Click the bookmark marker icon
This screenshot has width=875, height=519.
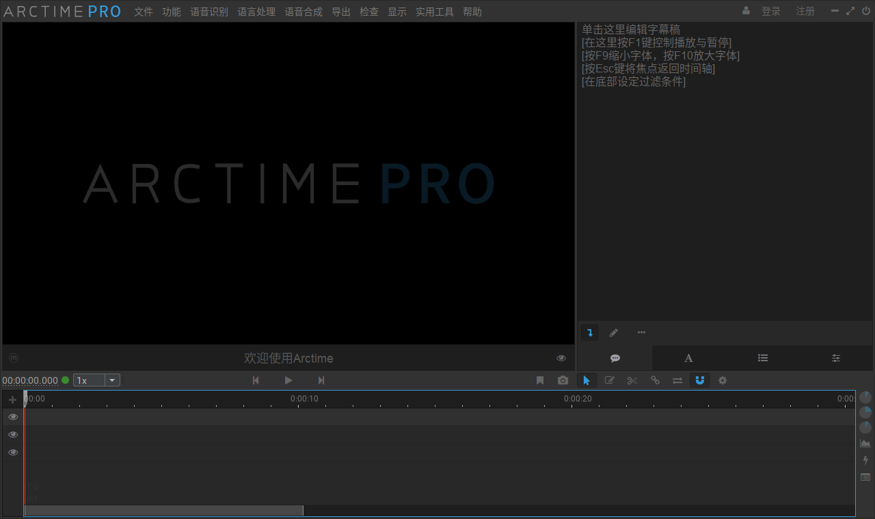tap(540, 380)
